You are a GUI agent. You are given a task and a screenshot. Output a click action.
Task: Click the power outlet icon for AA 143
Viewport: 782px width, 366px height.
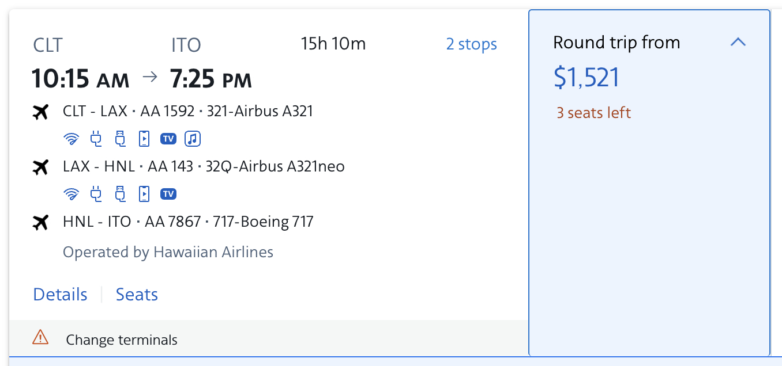pos(96,194)
